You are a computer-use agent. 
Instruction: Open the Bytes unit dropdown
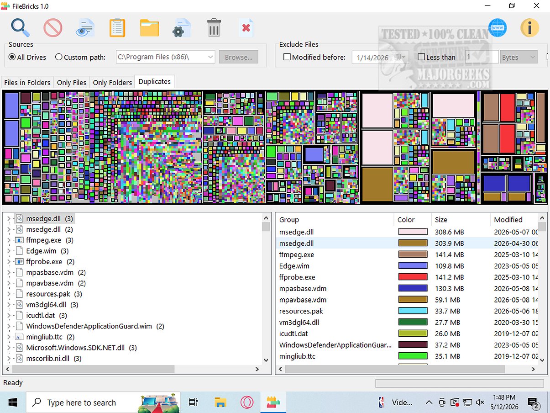(519, 57)
